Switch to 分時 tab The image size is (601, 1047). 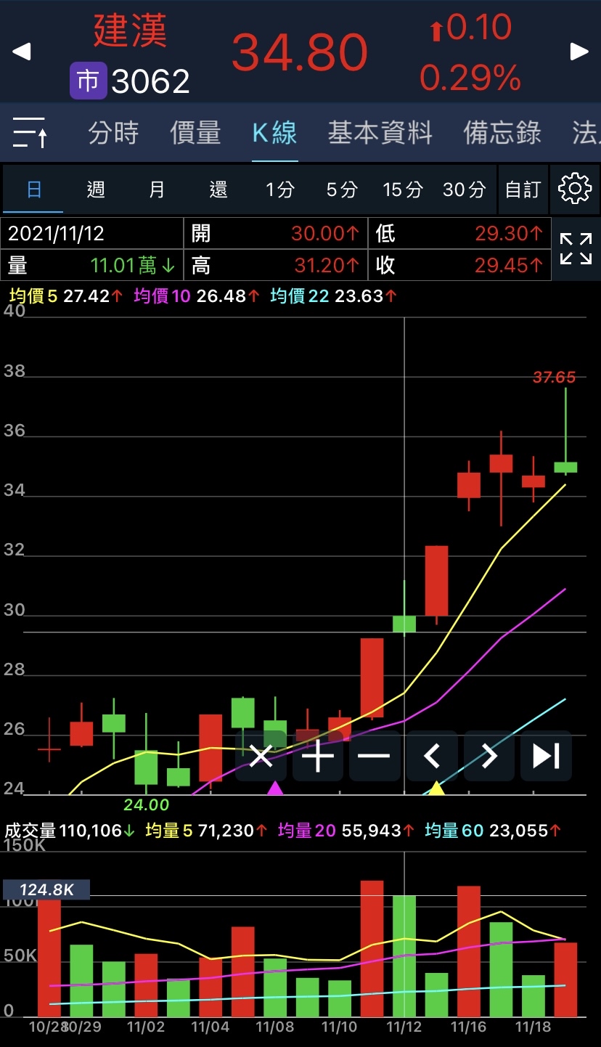(x=113, y=133)
